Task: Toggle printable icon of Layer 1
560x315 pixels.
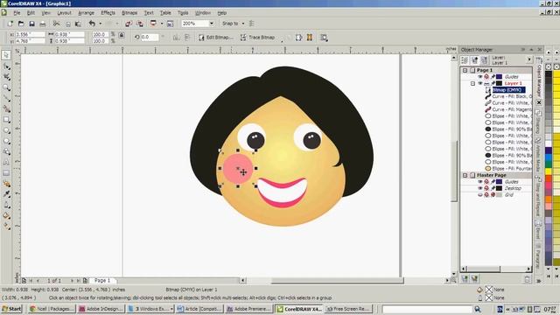Action: point(486,83)
